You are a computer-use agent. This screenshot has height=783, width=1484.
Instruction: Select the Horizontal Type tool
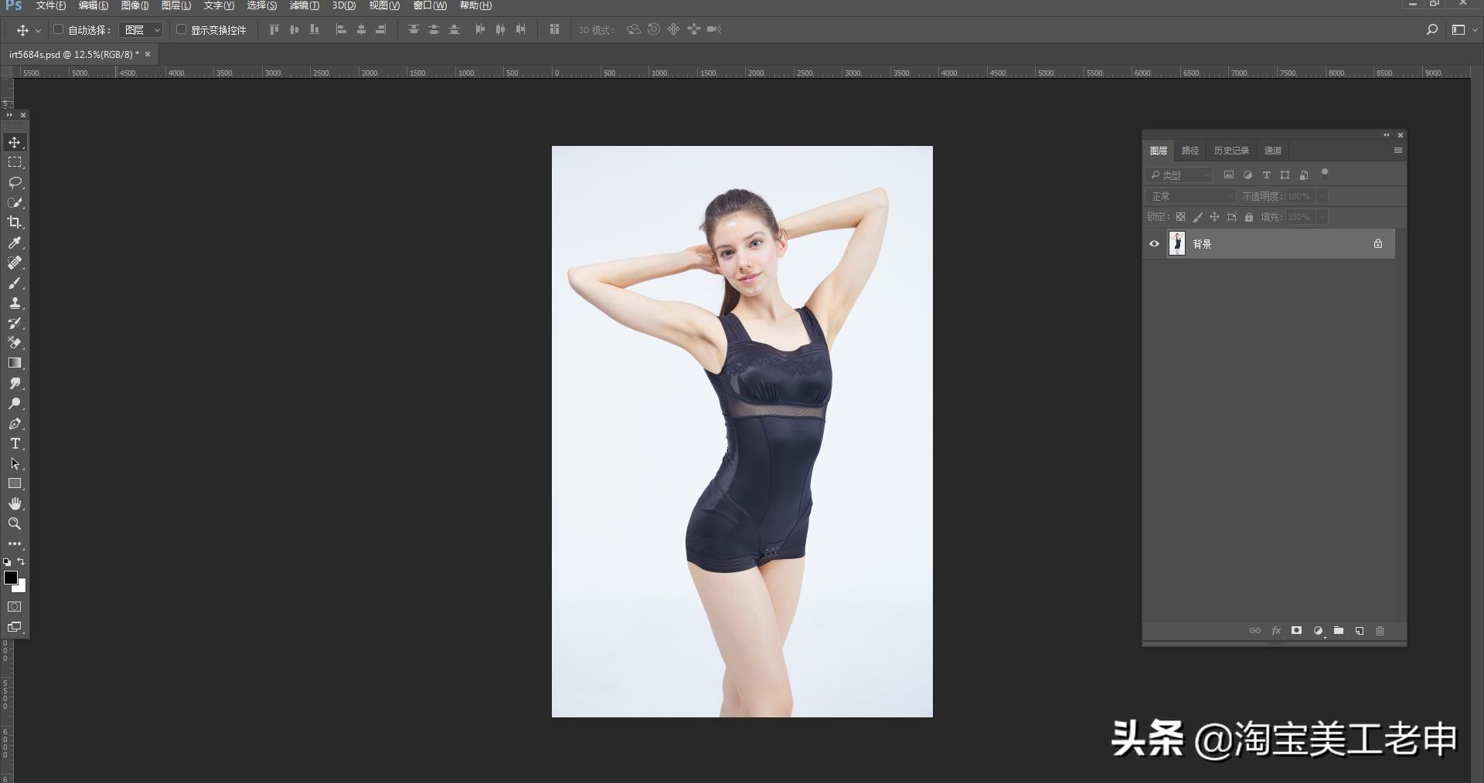(x=15, y=443)
